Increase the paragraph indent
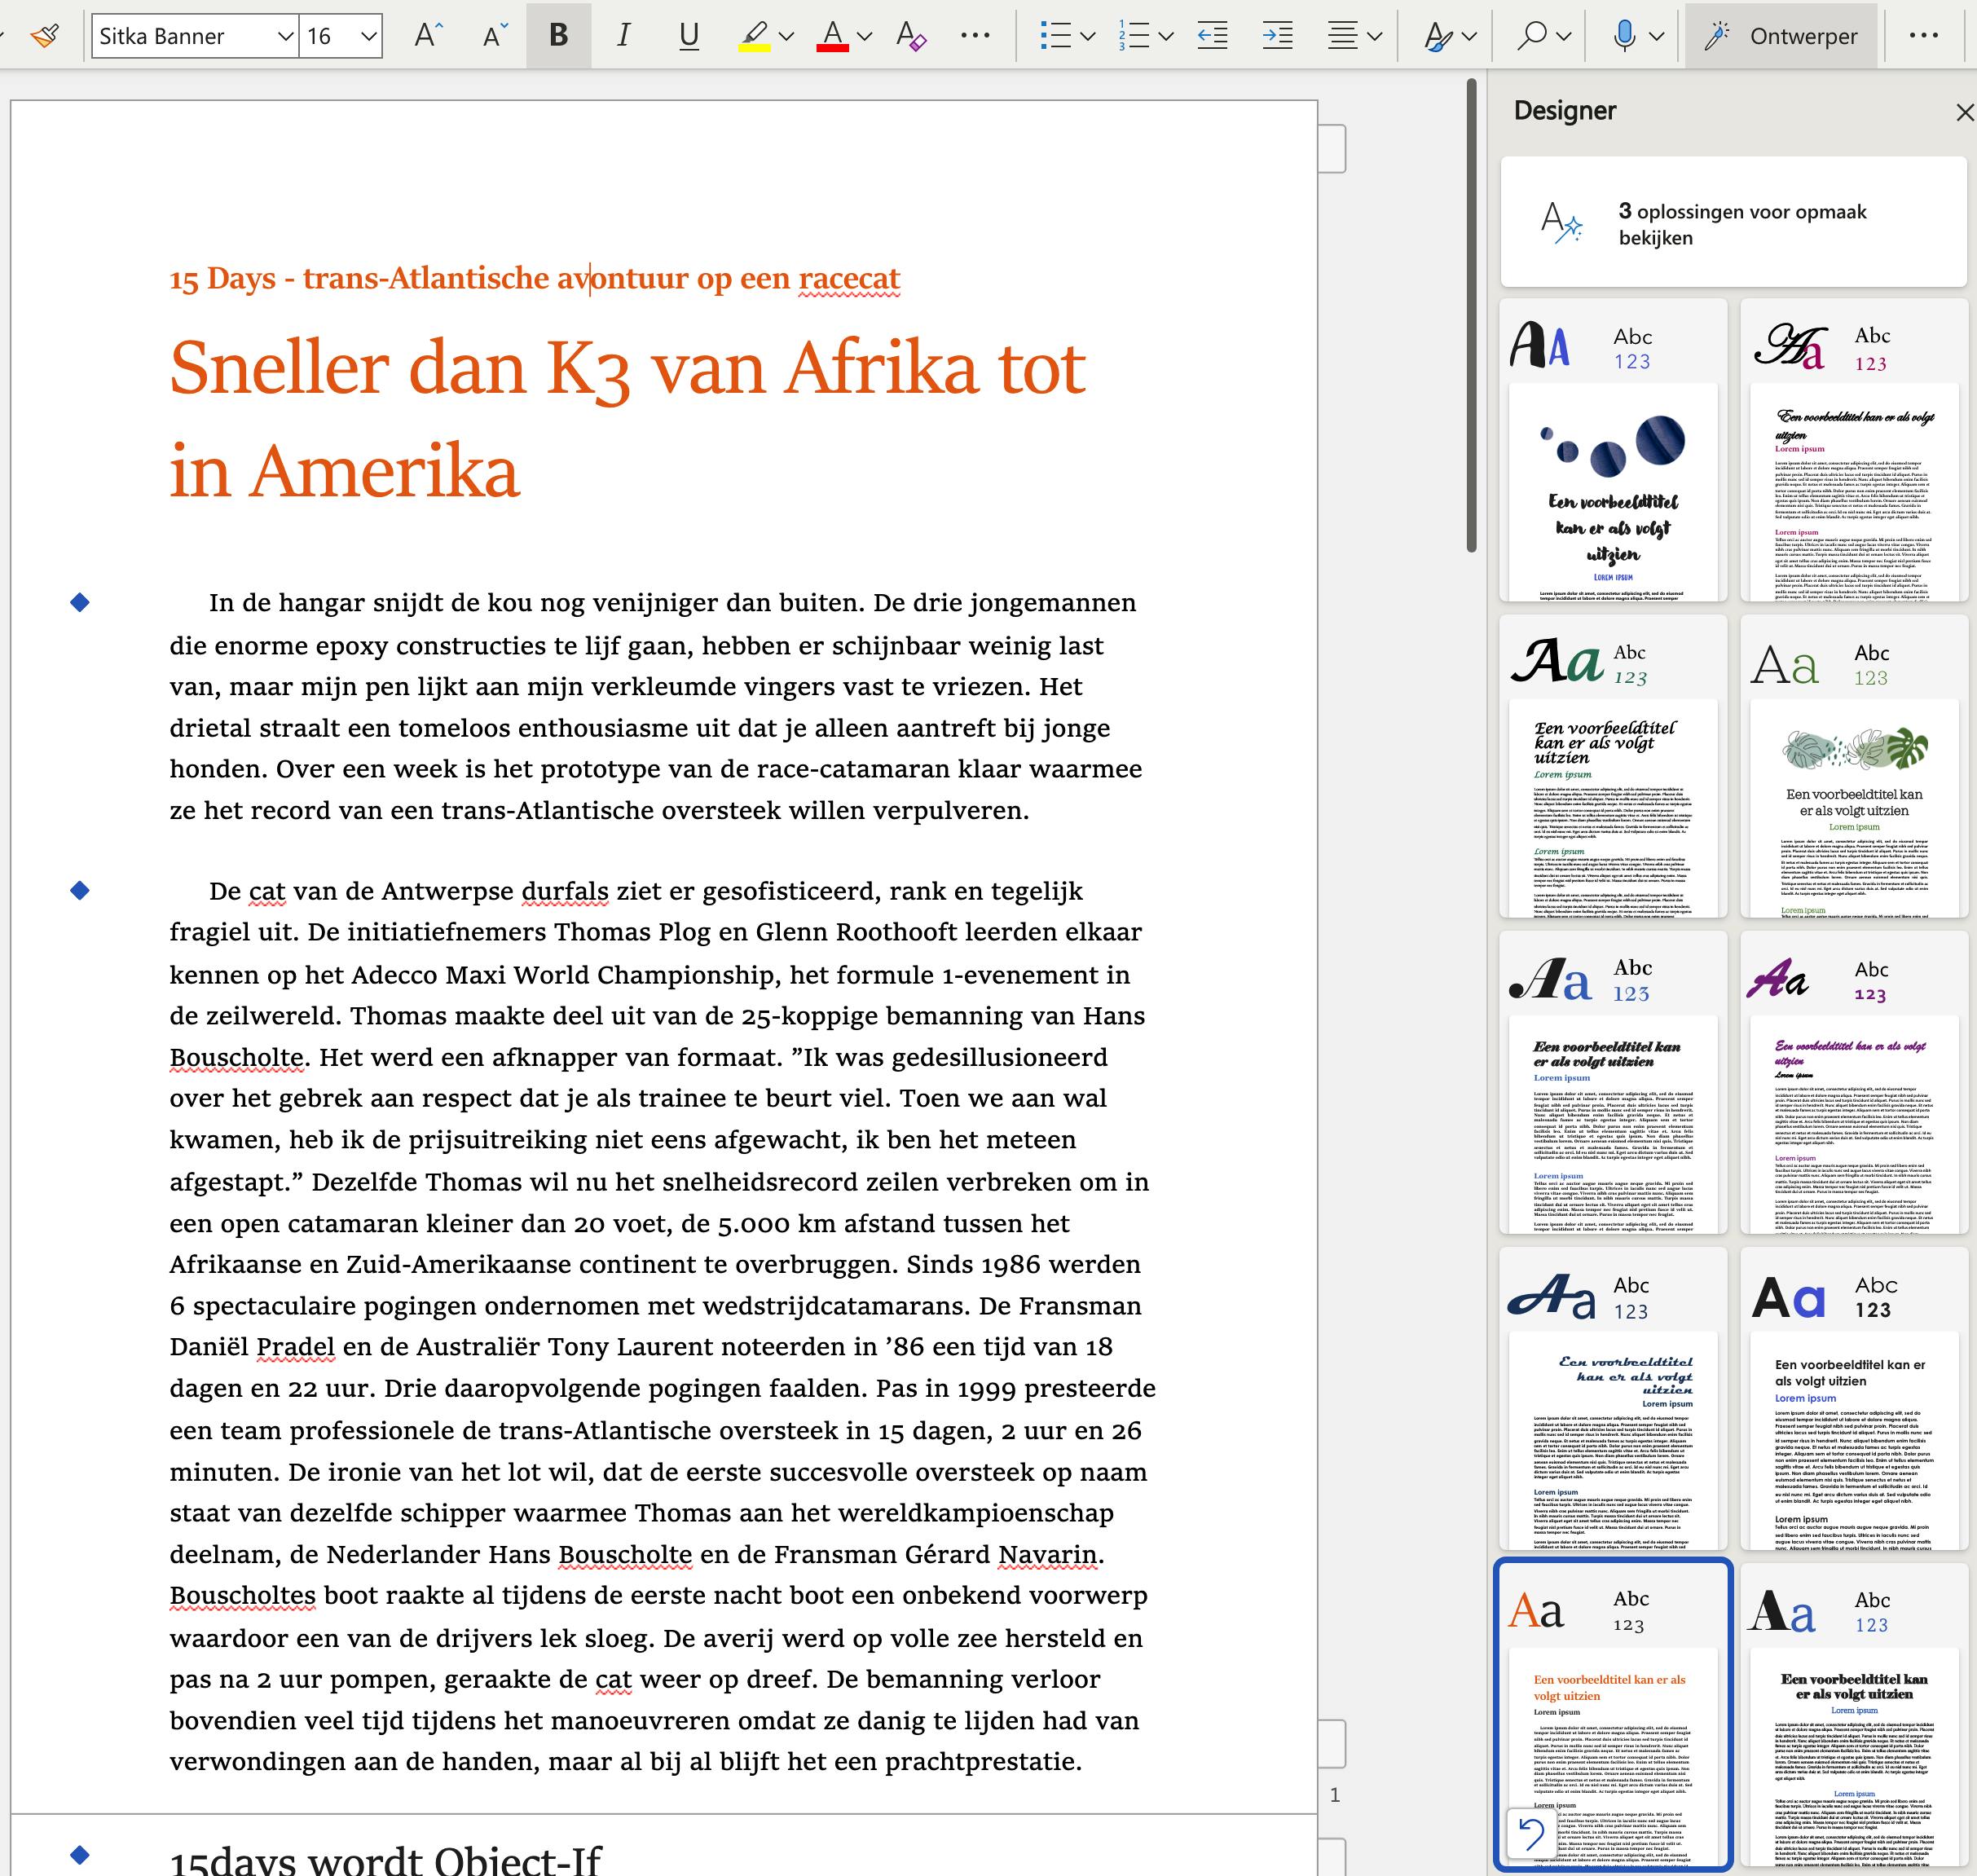 (1277, 36)
